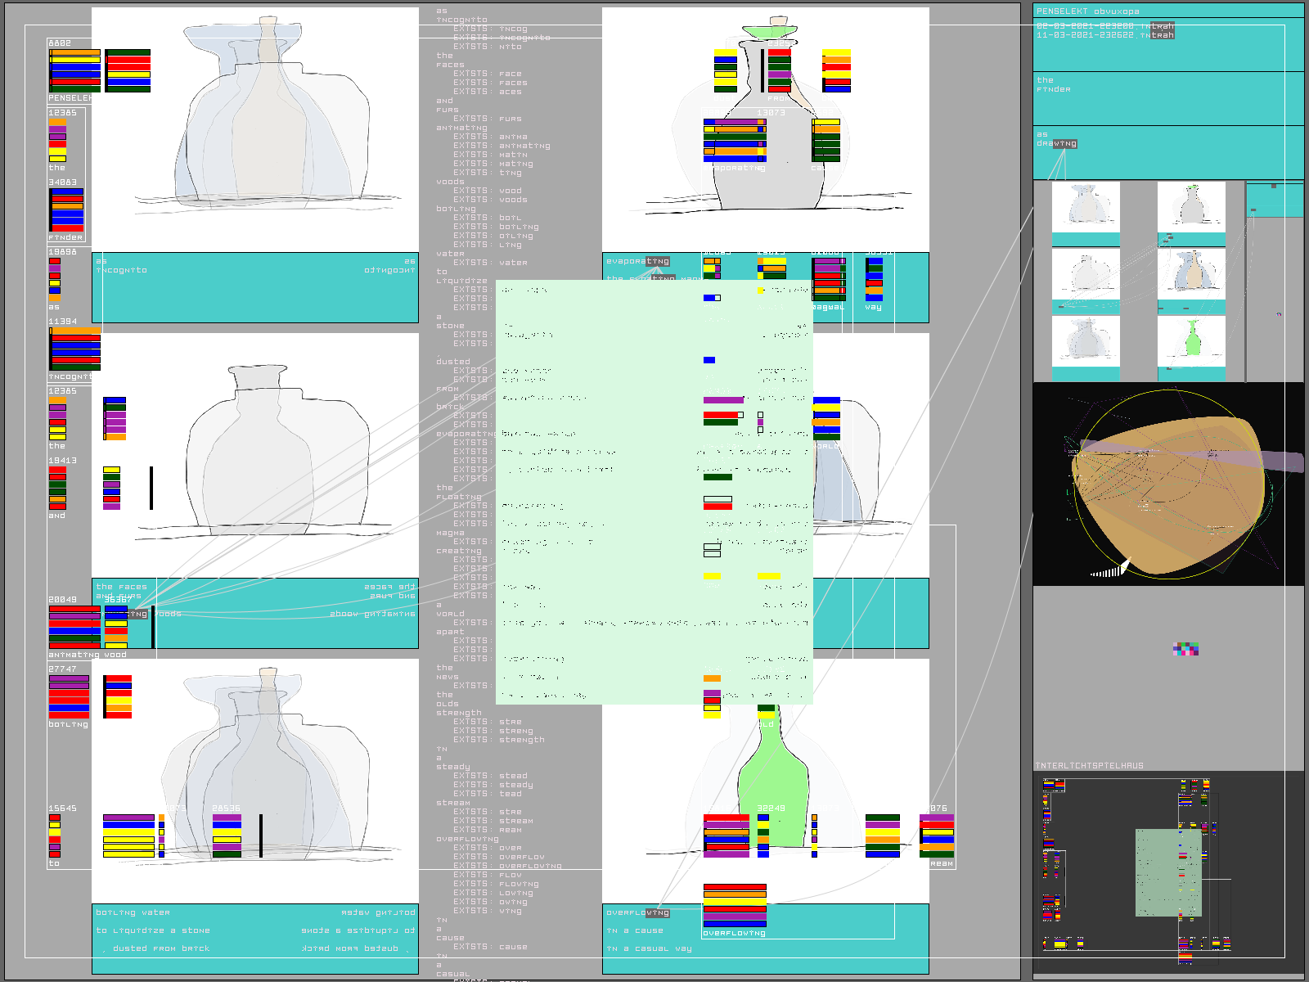Click the green bottle thumbnail

coord(1191,340)
